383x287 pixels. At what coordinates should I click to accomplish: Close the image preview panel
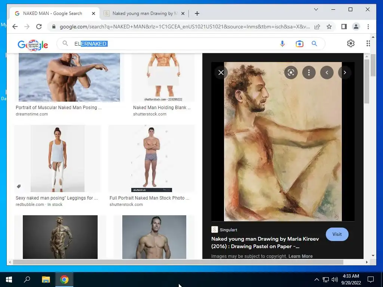pyautogui.click(x=221, y=72)
